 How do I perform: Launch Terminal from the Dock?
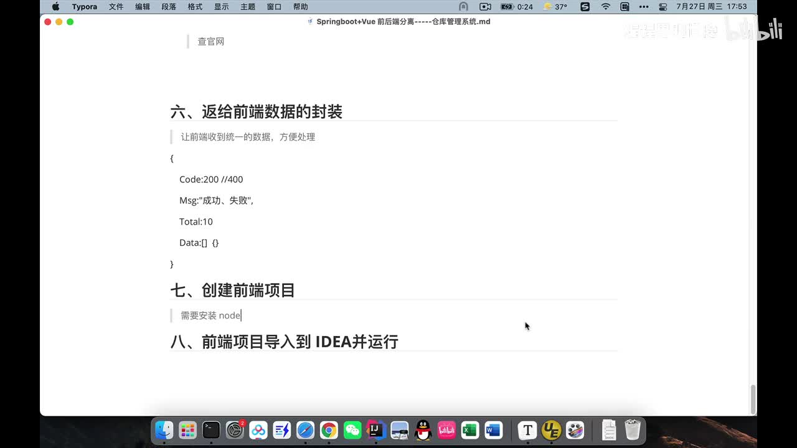pyautogui.click(x=211, y=430)
